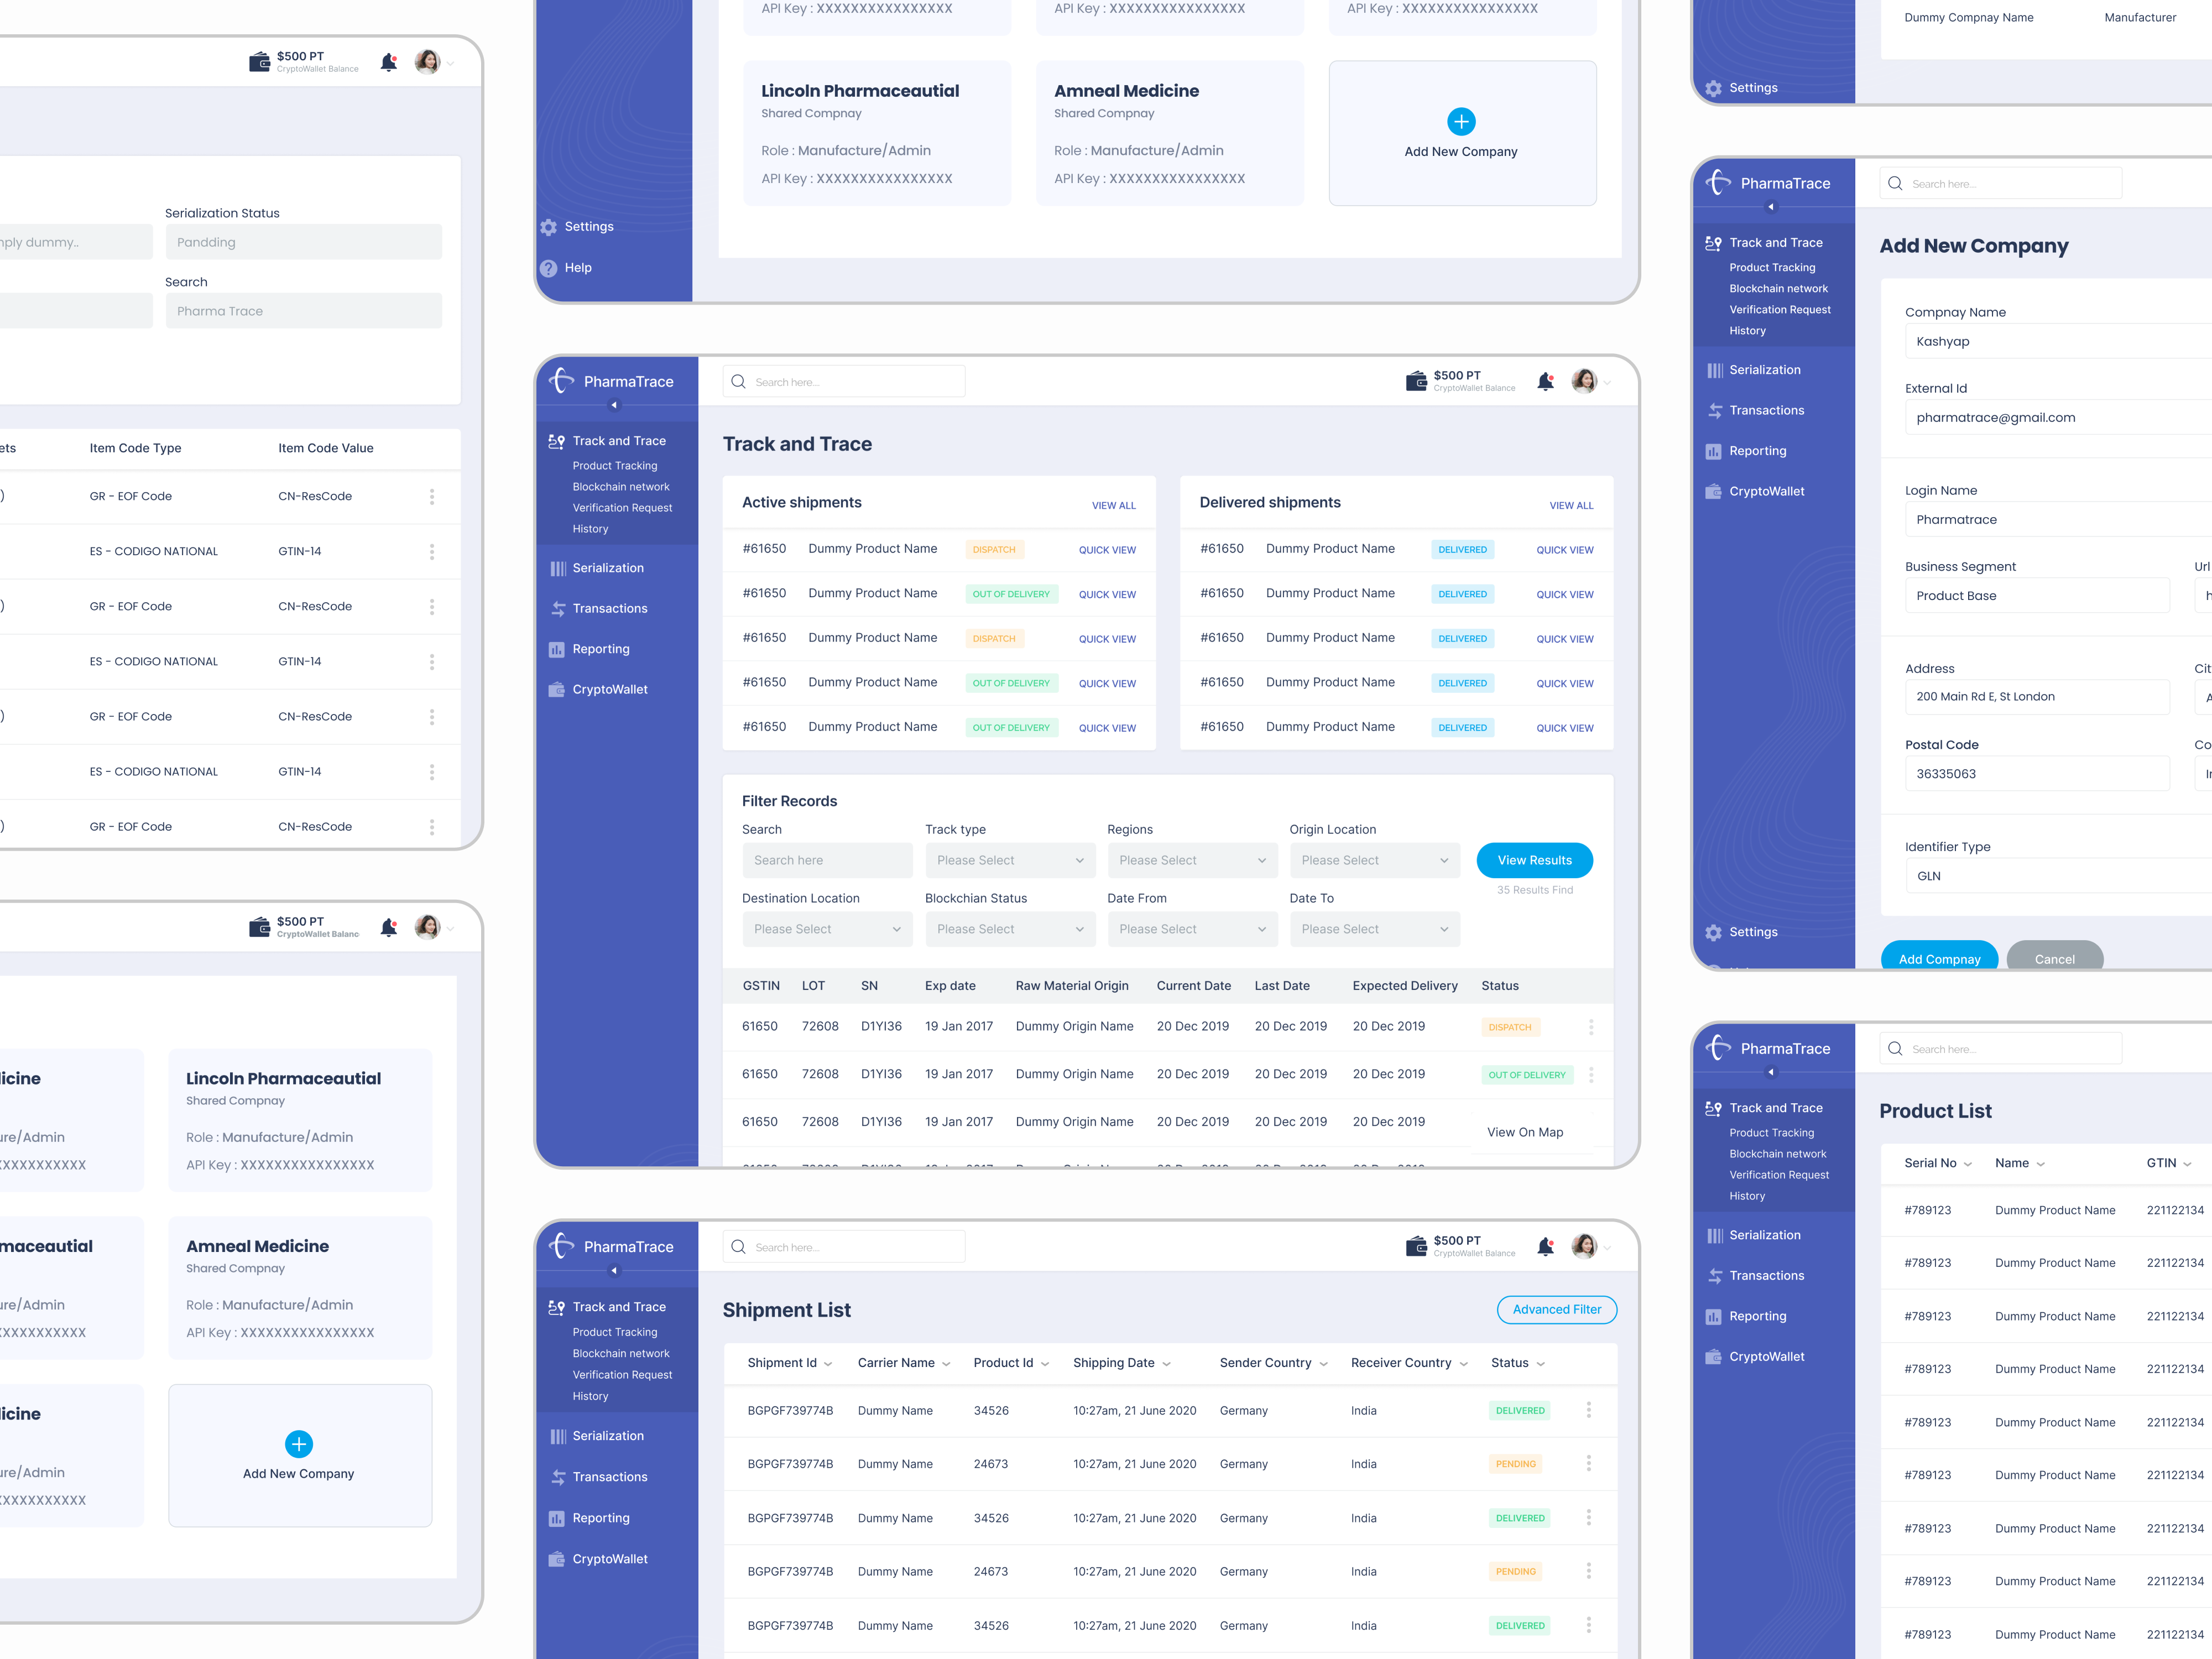
Task: Click the plus icon on Add New Company card
Action: point(1460,121)
